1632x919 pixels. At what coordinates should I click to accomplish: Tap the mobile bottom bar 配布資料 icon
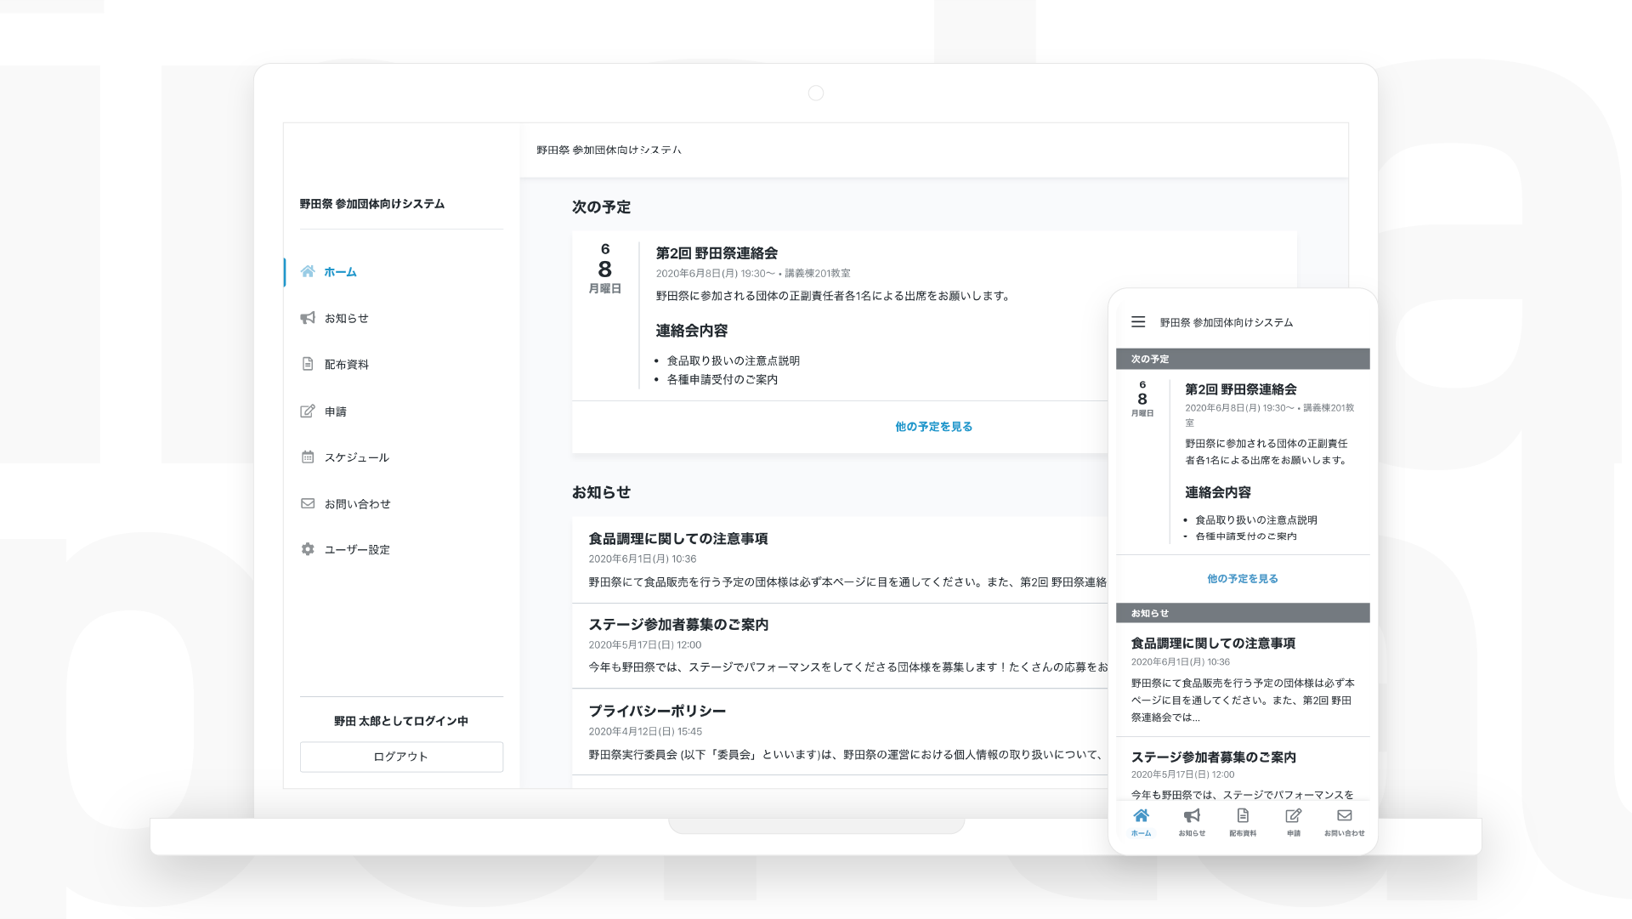tap(1243, 816)
